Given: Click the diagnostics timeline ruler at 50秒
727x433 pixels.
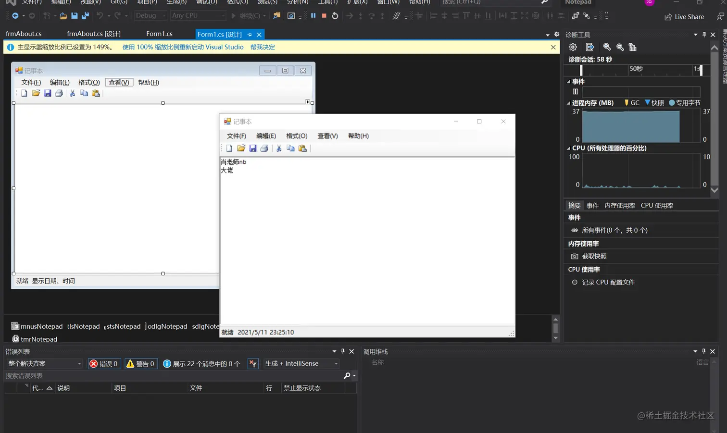Looking at the screenshot, I should 636,69.
